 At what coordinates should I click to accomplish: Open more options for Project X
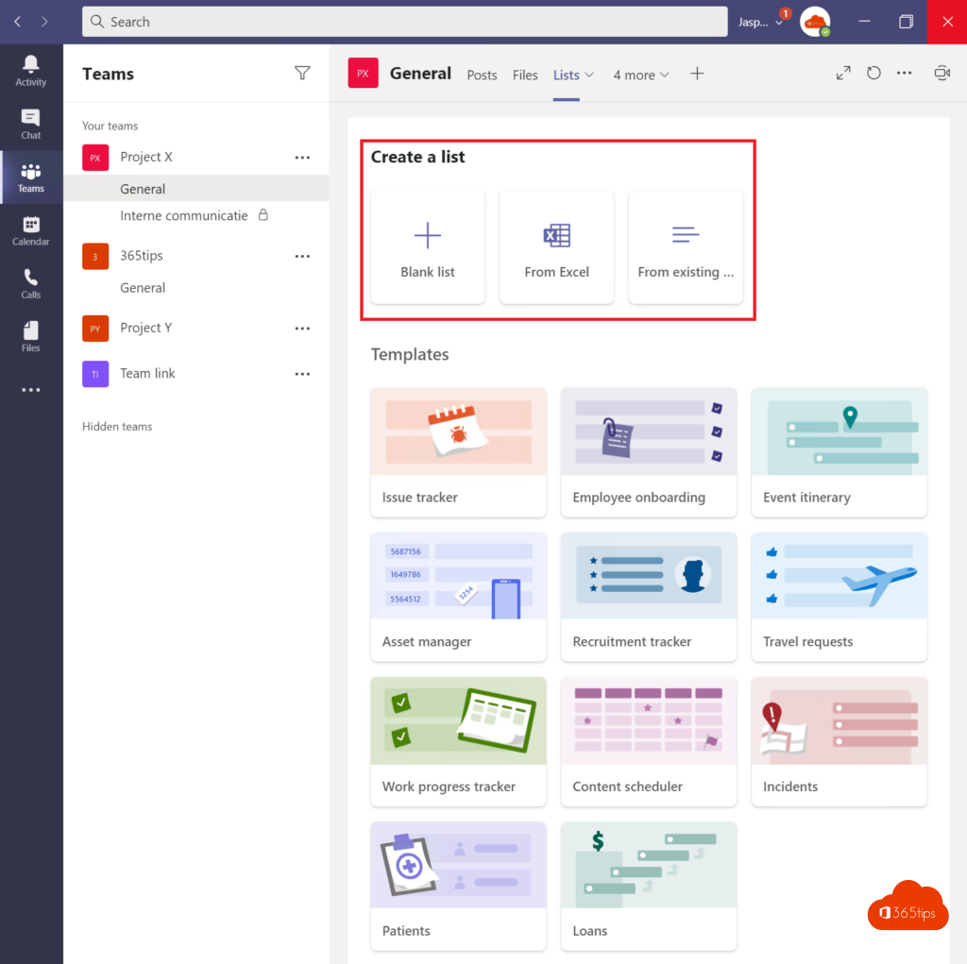tap(302, 158)
